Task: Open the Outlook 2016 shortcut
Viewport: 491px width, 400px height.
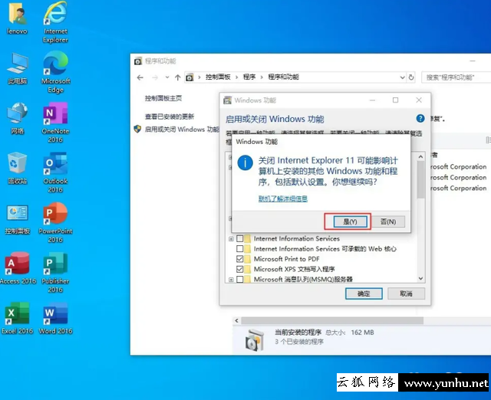Action: point(55,172)
